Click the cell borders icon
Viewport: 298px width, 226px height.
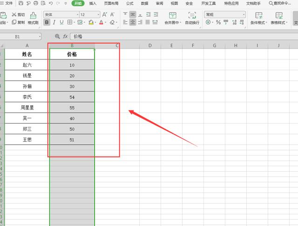pyautogui.click(x=70, y=22)
